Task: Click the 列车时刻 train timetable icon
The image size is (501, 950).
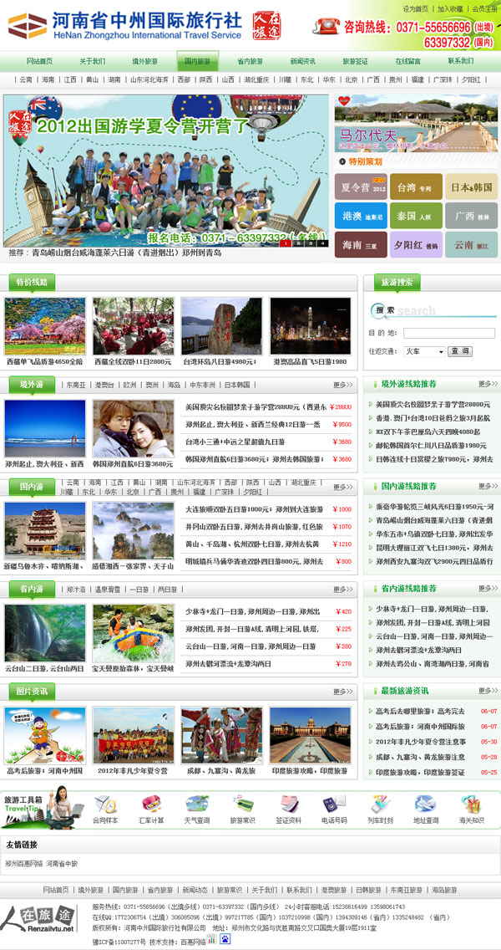Action: tap(380, 804)
